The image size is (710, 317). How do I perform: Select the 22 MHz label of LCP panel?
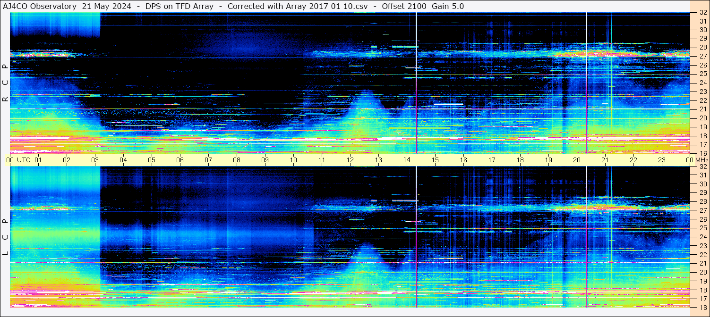[x=702, y=255]
